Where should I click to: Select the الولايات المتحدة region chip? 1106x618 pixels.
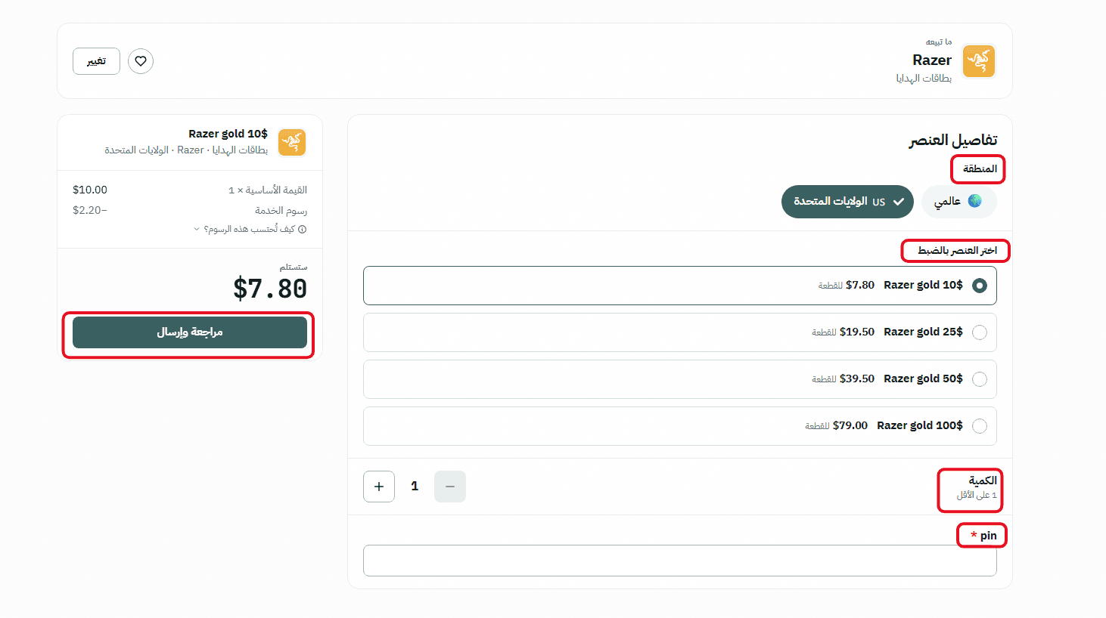click(x=847, y=202)
